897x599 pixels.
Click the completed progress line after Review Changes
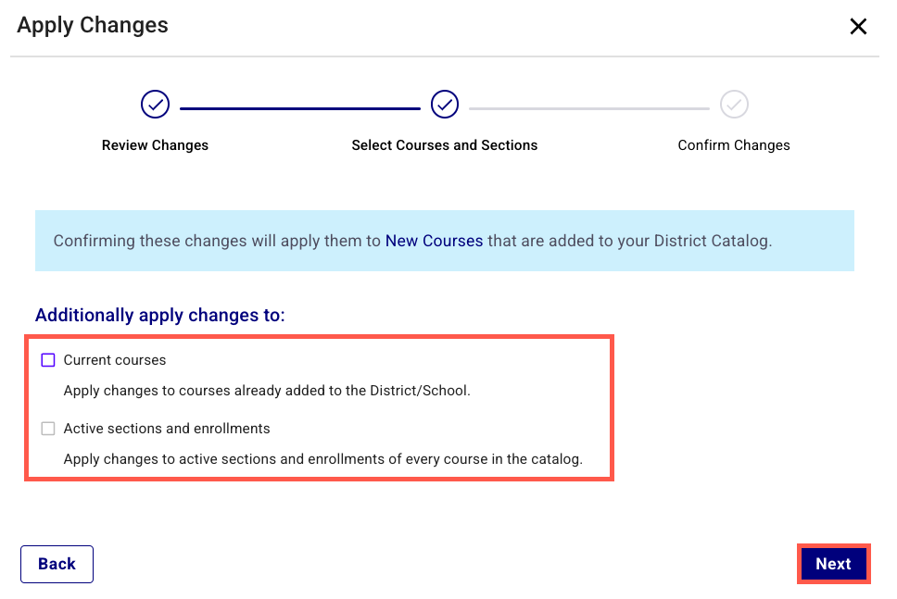coord(300,108)
